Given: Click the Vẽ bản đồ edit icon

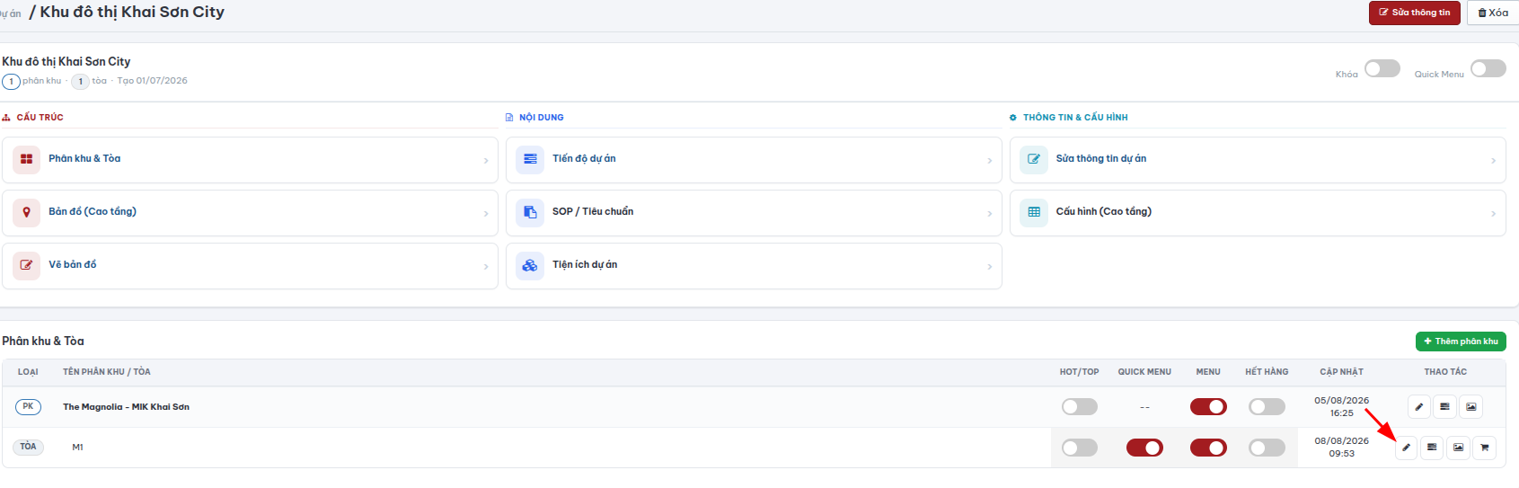Looking at the screenshot, I should coord(26,265).
